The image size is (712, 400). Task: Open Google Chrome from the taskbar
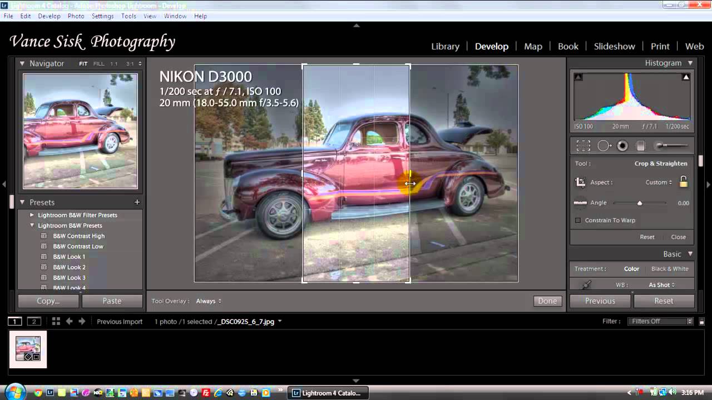tap(38, 393)
